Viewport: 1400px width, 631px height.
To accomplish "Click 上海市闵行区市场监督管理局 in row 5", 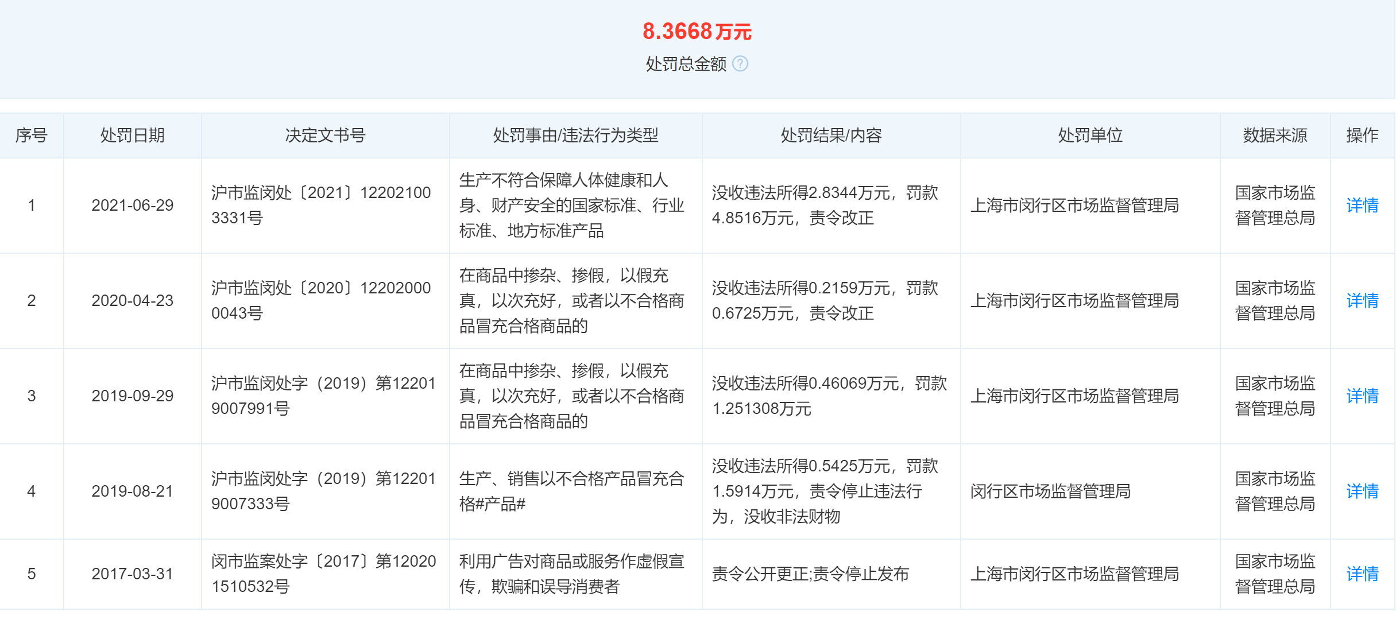I will (x=1074, y=574).
